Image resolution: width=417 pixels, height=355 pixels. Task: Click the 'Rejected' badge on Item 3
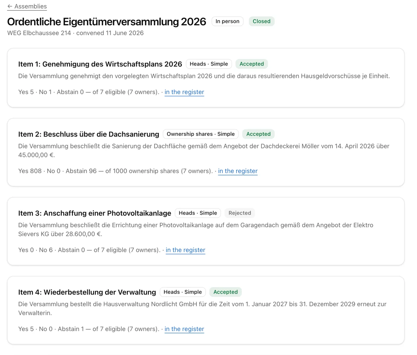pyautogui.click(x=240, y=213)
